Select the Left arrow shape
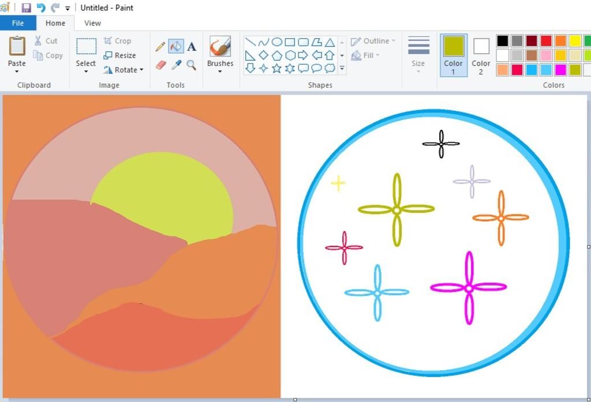Viewport: 591px width, 402px height. [x=317, y=55]
